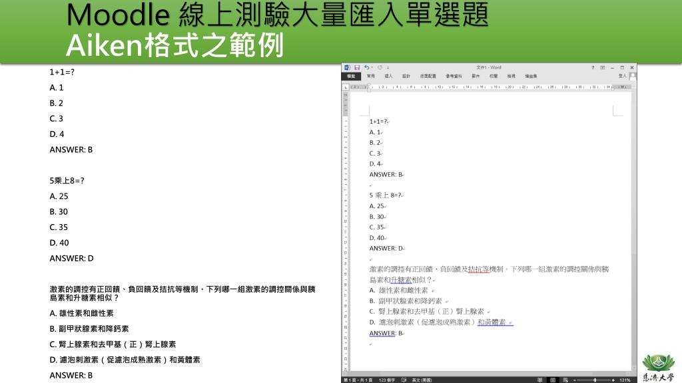Viewport: 682px width, 383px height.
Task: Click the zoom slider handle
Action: coord(595,380)
